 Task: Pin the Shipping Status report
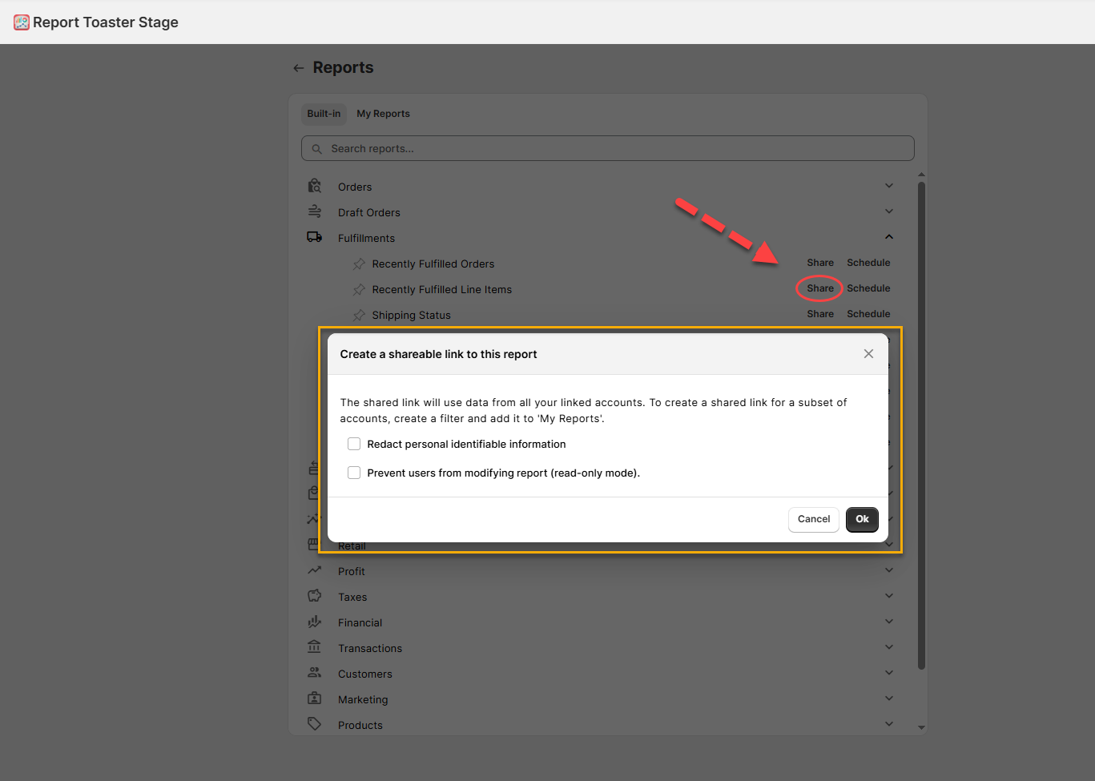(359, 316)
